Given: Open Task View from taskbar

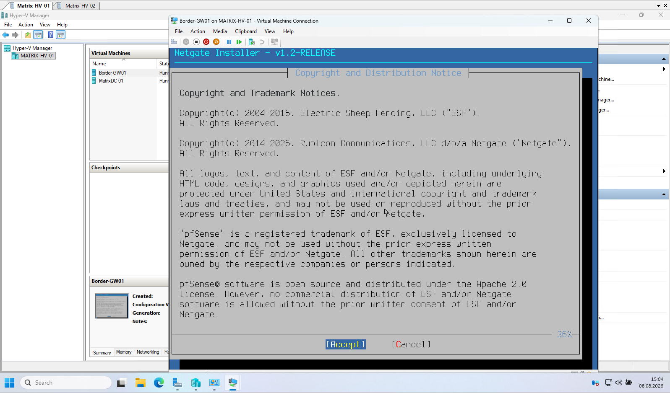Looking at the screenshot, I should point(122,383).
